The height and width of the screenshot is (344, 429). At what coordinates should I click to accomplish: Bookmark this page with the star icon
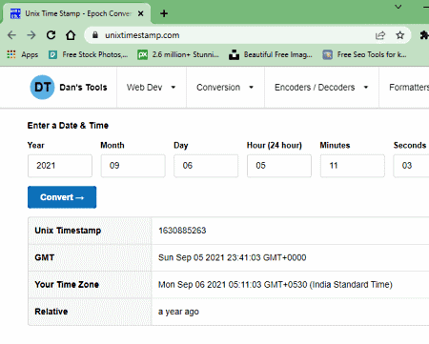400,35
